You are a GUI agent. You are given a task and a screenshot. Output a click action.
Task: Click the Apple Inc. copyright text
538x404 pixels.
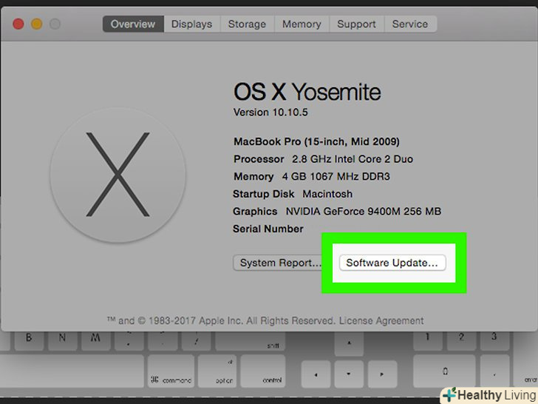coord(222,320)
